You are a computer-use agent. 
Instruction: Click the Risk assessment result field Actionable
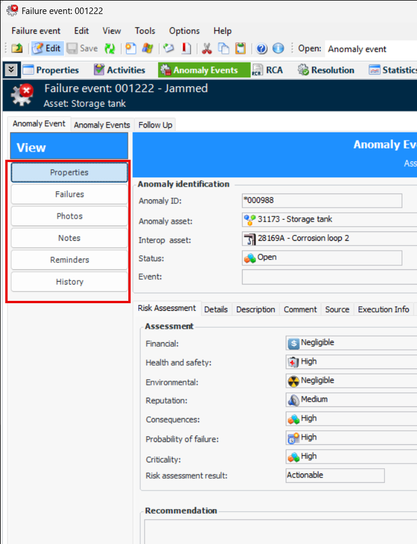point(335,475)
